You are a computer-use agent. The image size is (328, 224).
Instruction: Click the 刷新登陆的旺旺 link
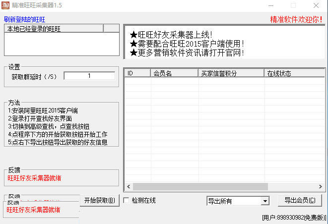(x=24, y=19)
